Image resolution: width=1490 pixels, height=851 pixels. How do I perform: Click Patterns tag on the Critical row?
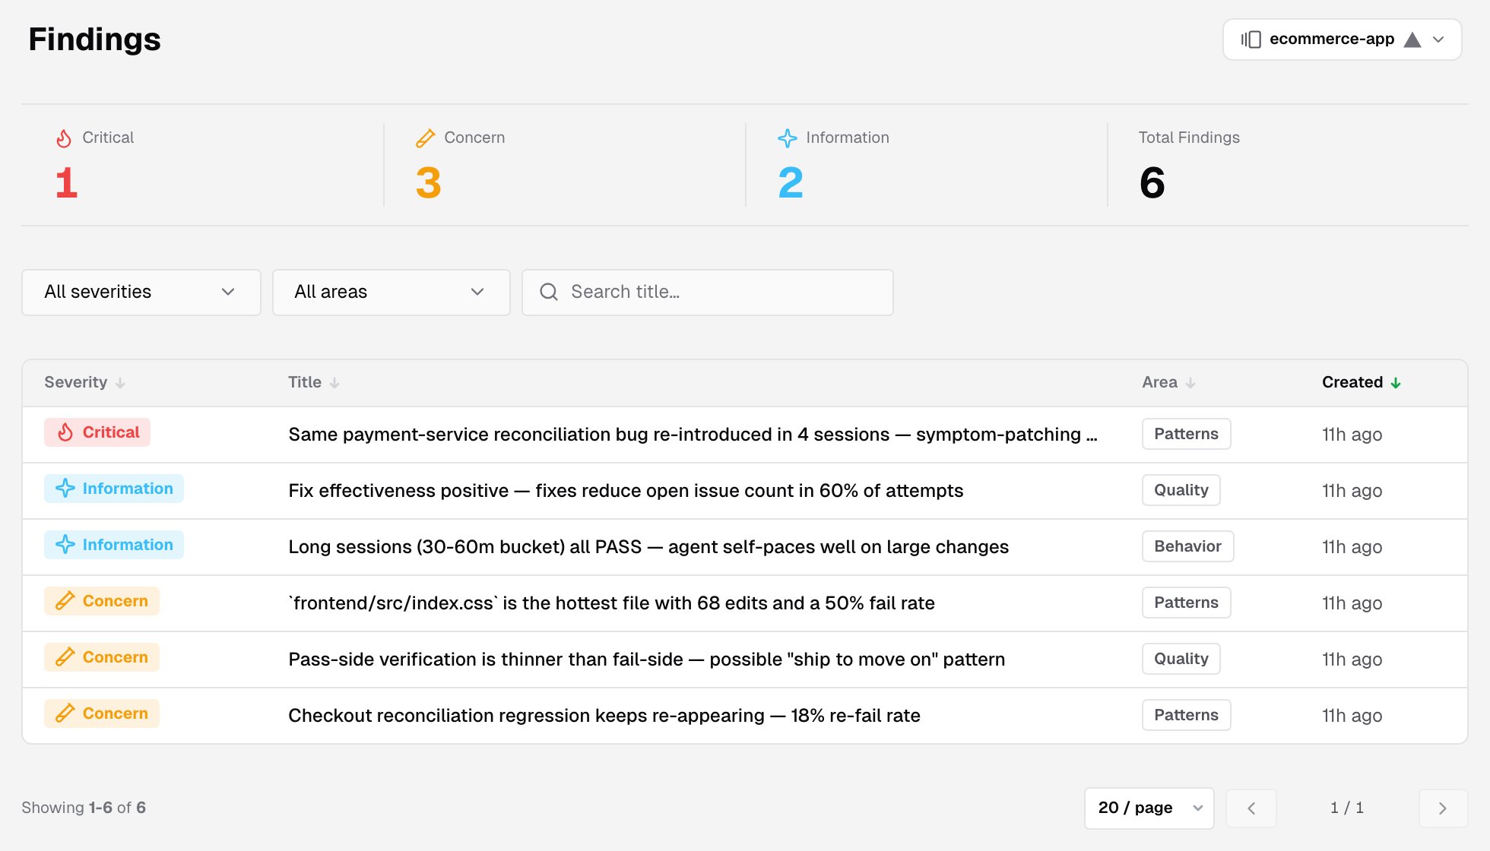coord(1186,434)
